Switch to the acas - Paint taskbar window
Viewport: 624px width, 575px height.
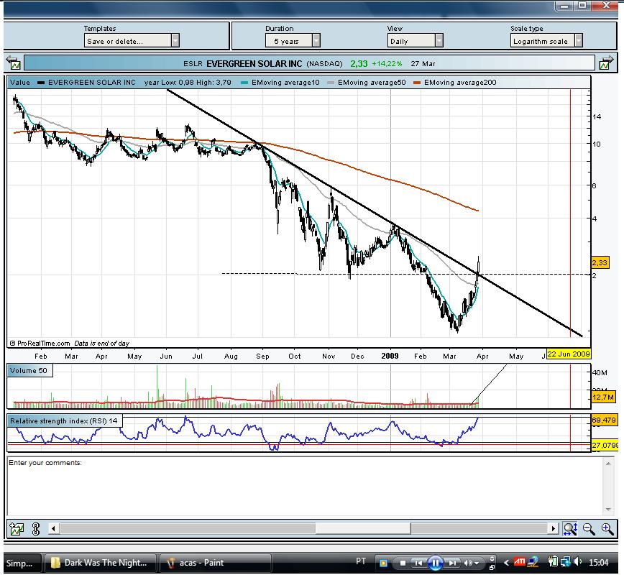215,563
